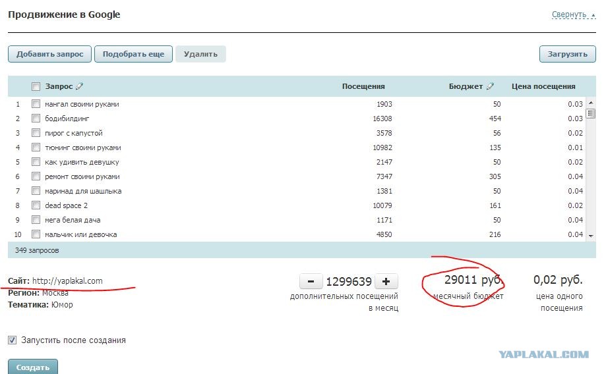
Task: Sort by the "Посещения" column header
Action: coord(363,86)
